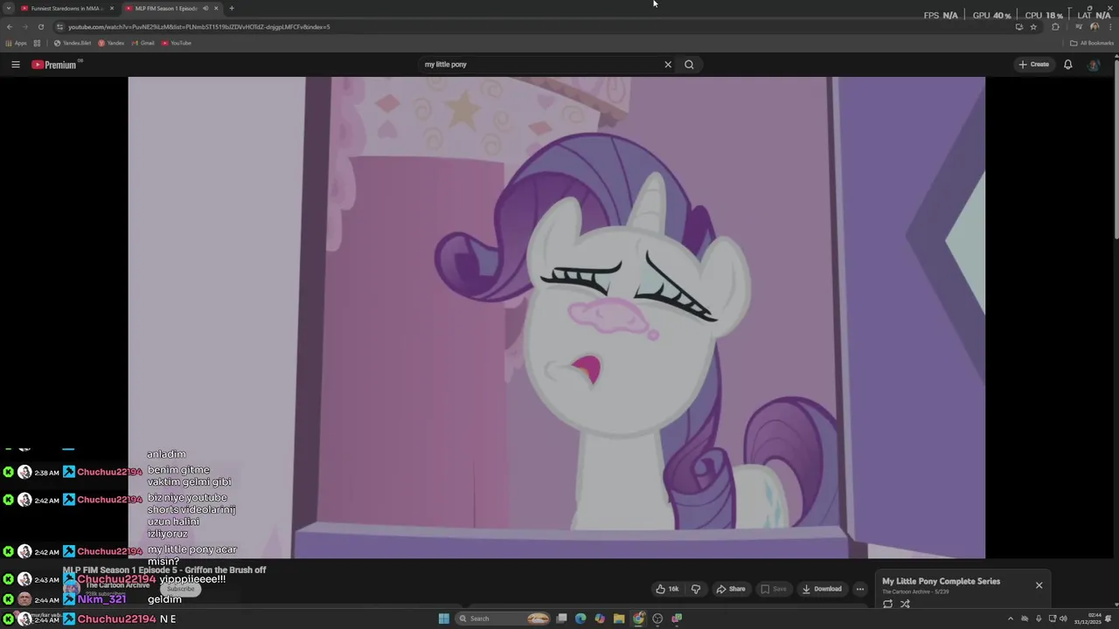Download the video
The height and width of the screenshot is (629, 1119).
(x=822, y=589)
